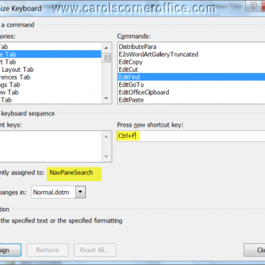
Task: Click Current keys scroll up arrow
Action: [x=106, y=136]
